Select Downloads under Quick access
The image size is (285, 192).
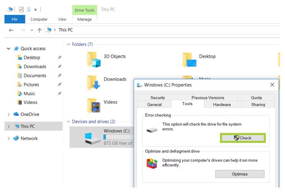[x=35, y=67]
